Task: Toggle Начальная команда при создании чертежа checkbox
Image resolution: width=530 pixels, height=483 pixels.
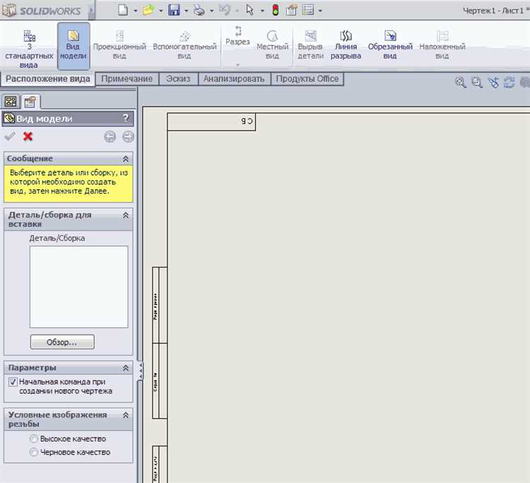Action: click(x=13, y=382)
